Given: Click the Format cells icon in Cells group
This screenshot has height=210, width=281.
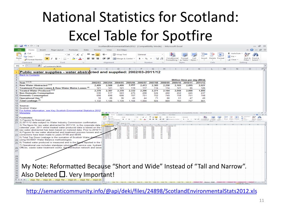Looking at the screenshot, I should pyautogui.click(x=221, y=55).
